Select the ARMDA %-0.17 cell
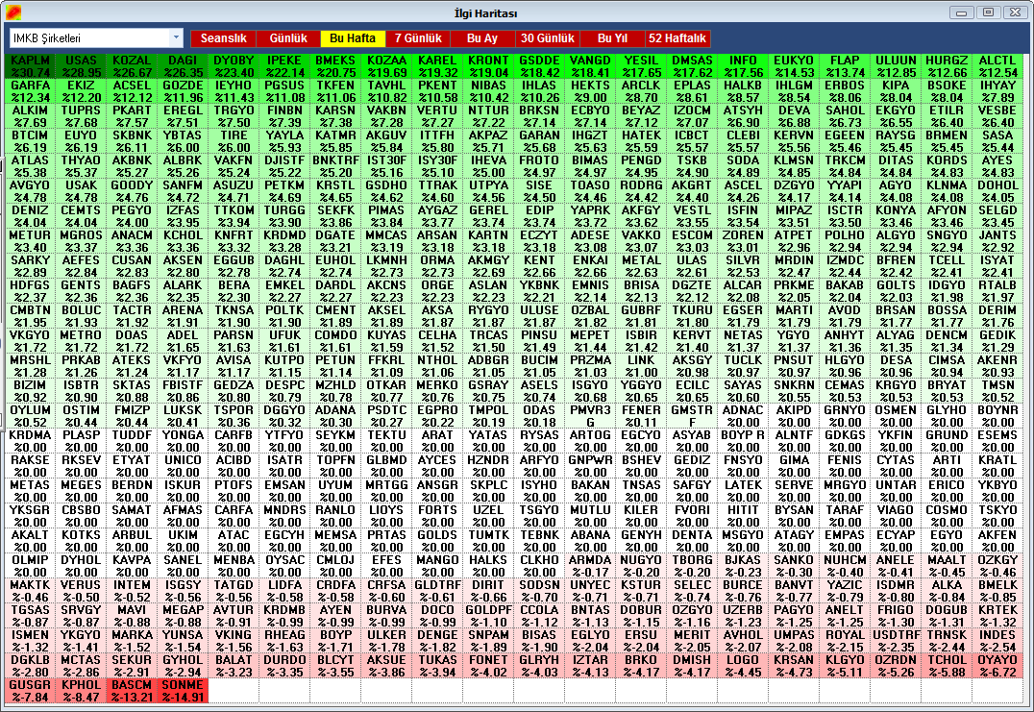The image size is (1034, 712). 590,567
